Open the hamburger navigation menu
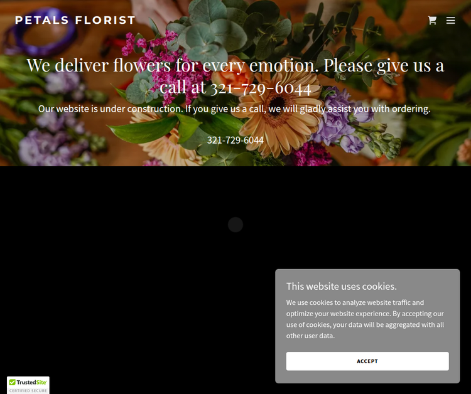Screen dimensions: 471x394 click(x=450, y=20)
